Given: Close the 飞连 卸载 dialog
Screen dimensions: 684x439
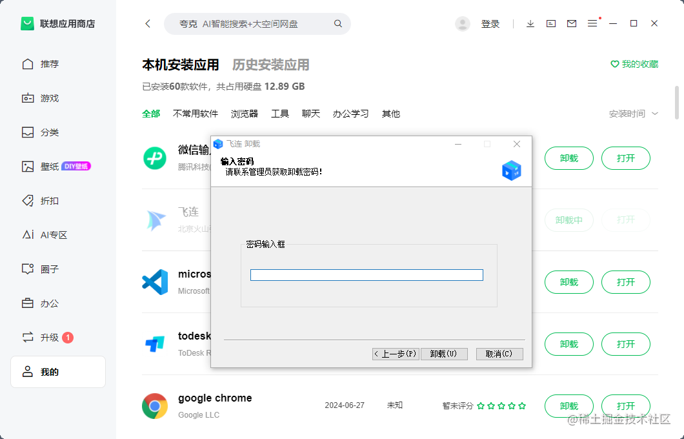Looking at the screenshot, I should pyautogui.click(x=516, y=144).
